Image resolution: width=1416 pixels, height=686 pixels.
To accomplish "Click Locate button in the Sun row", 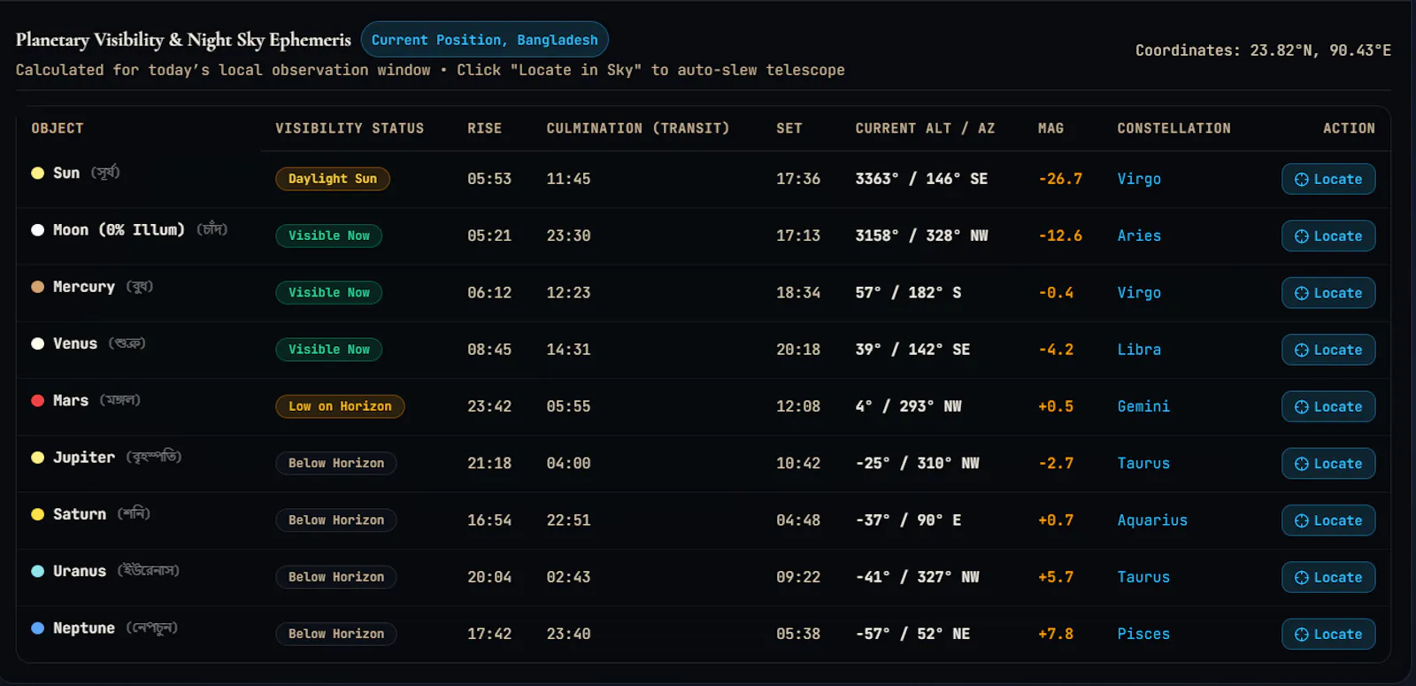I will [x=1328, y=179].
